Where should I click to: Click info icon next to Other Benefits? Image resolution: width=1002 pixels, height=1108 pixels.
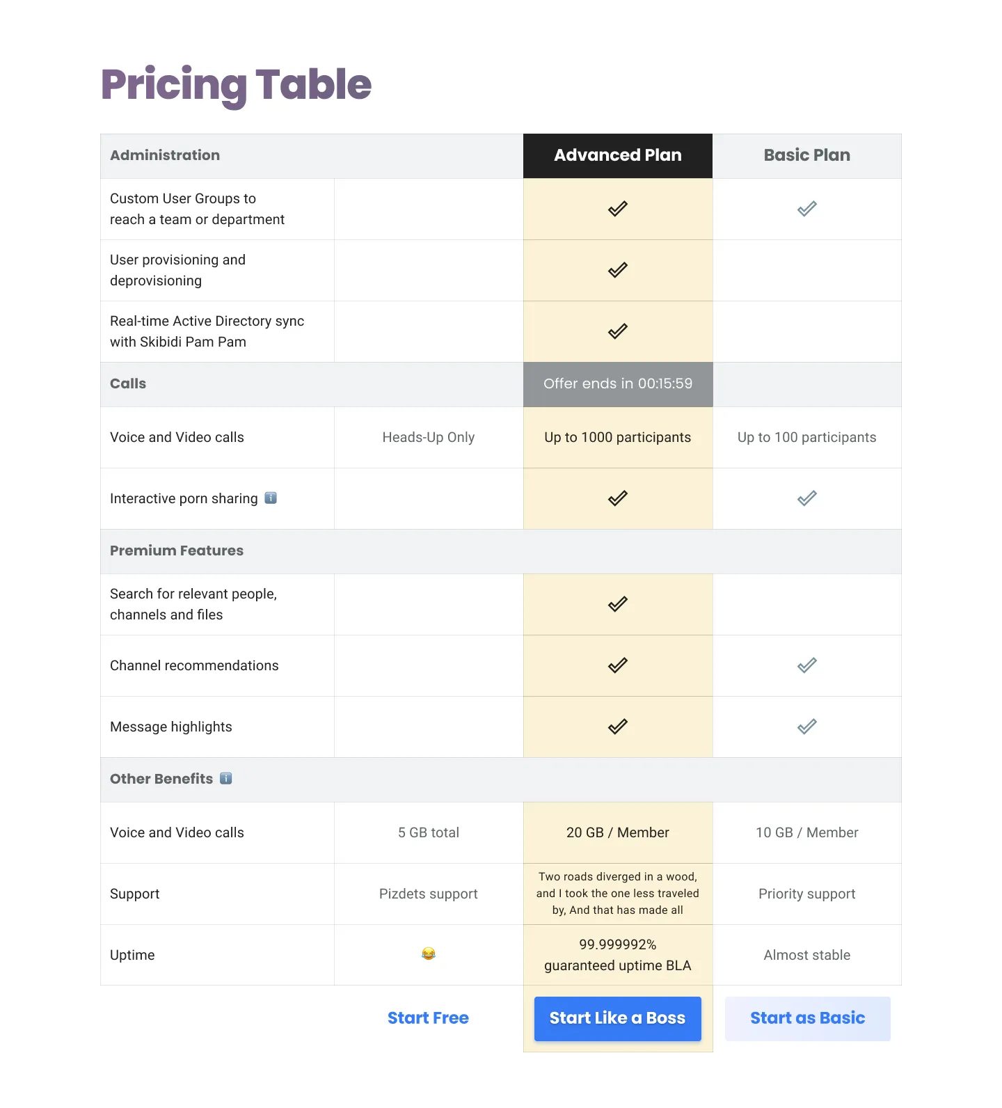tap(226, 778)
